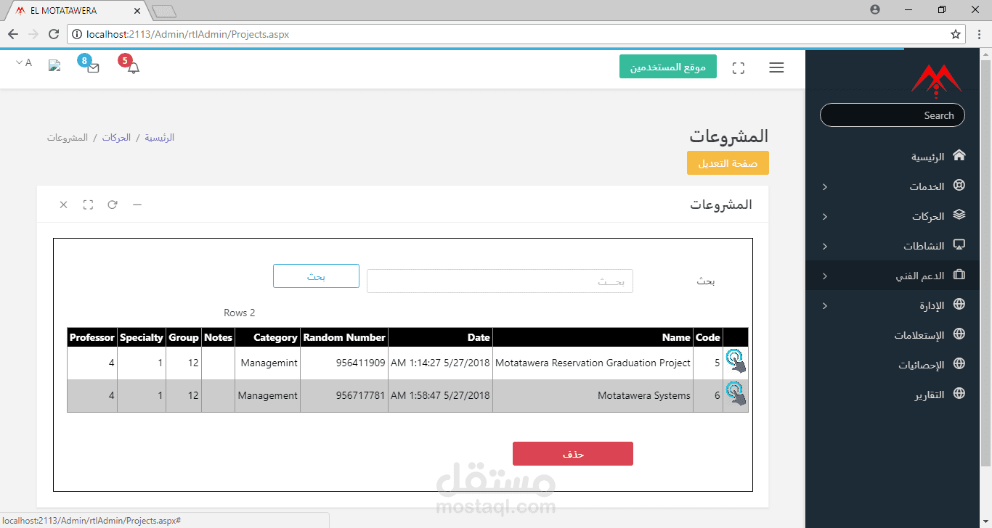Open الإستعلامات sidebar menu item

[x=893, y=335]
